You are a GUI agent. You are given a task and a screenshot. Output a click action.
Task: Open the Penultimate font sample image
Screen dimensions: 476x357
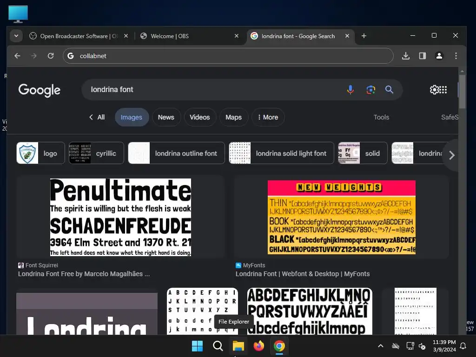[120, 217]
